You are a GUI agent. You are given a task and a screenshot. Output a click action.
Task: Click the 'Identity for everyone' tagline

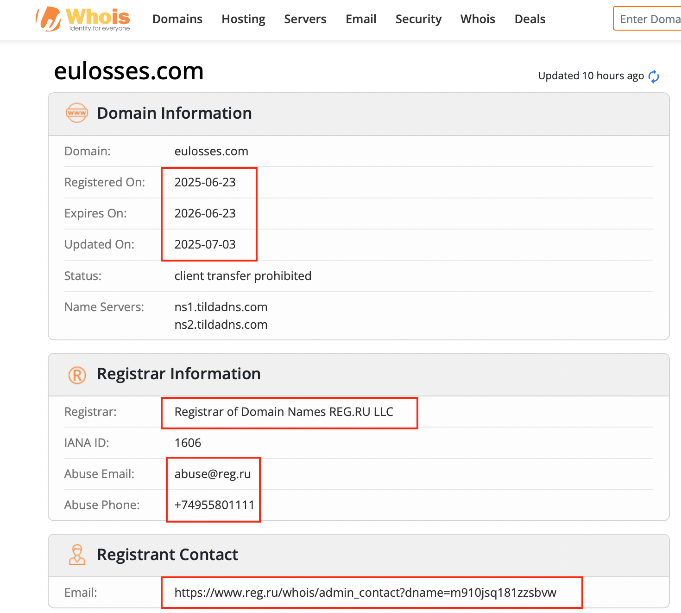(x=100, y=28)
